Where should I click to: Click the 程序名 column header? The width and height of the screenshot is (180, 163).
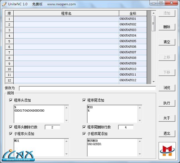pos(66,13)
